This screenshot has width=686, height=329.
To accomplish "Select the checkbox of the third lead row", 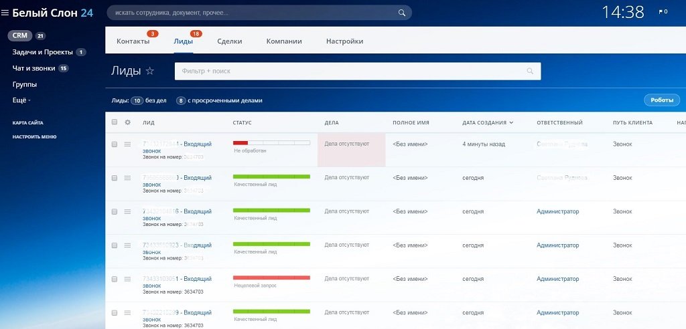I will tap(115, 211).
